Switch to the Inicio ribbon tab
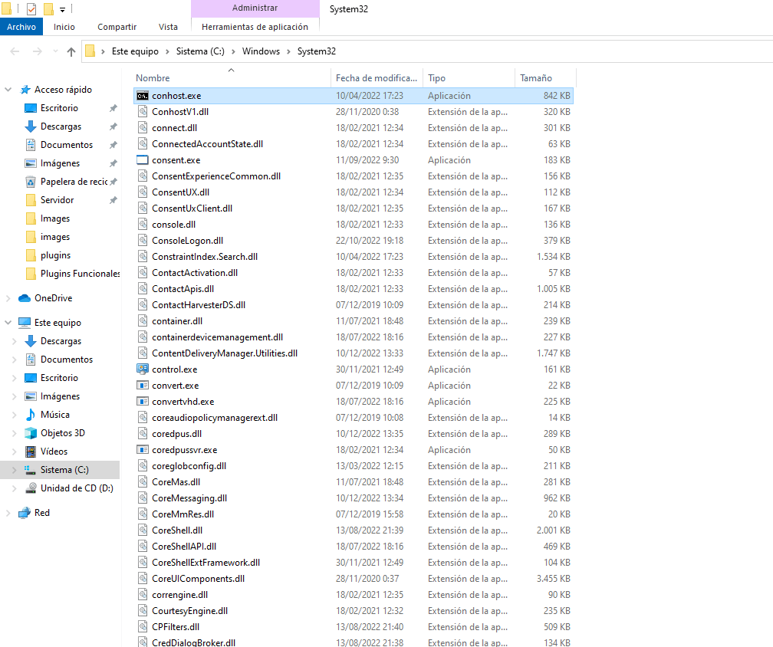This screenshot has height=647, width=773. (64, 27)
